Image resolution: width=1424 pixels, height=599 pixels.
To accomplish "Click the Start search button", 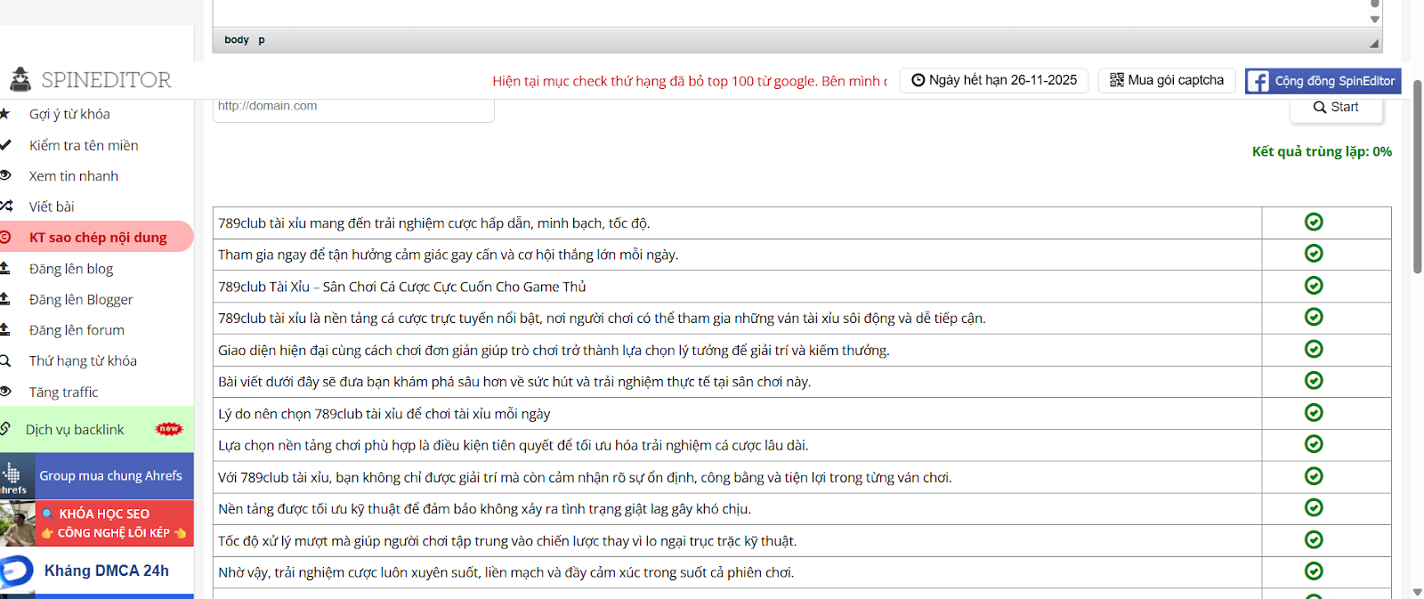I will pyautogui.click(x=1336, y=107).
